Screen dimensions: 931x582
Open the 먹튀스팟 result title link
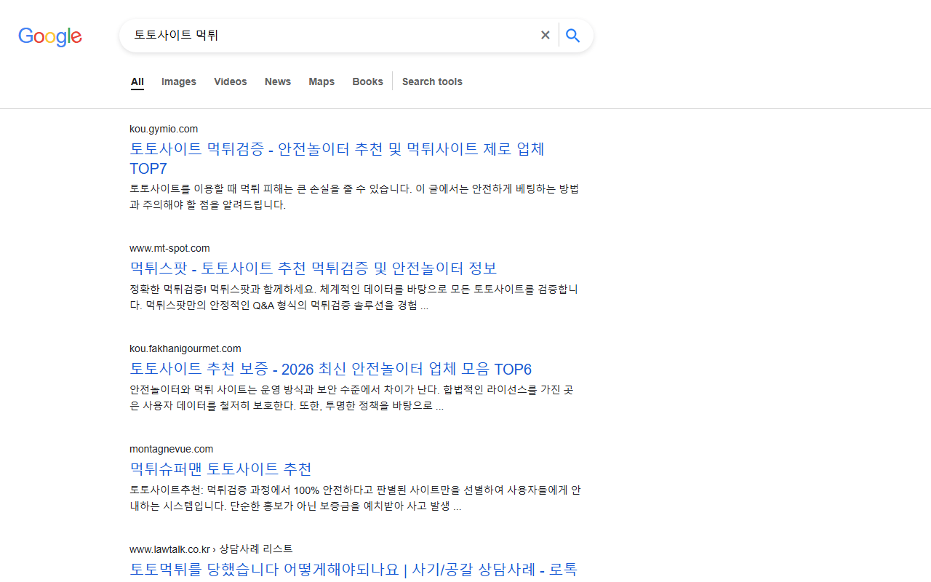(313, 268)
